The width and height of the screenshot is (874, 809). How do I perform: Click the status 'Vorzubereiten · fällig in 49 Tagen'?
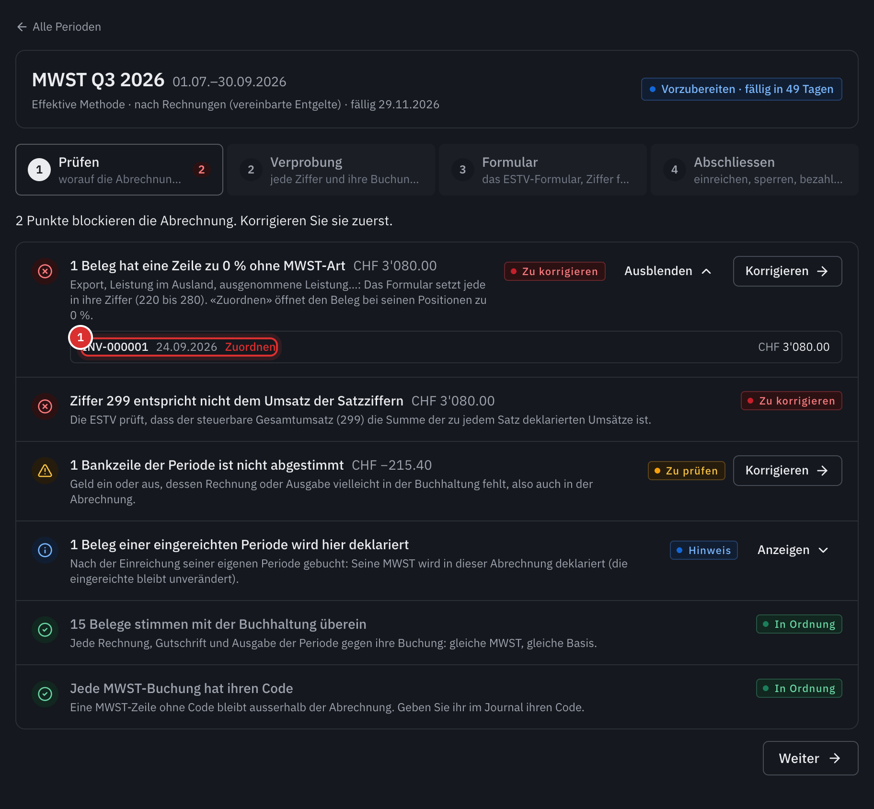741,89
